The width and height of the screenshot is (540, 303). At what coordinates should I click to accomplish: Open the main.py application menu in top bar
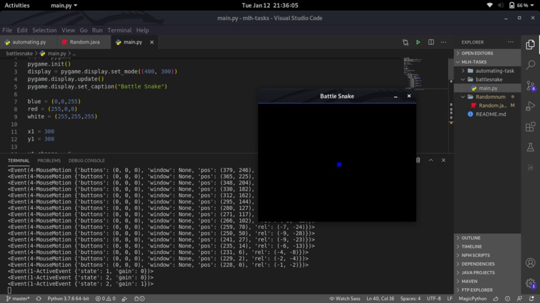64,5
